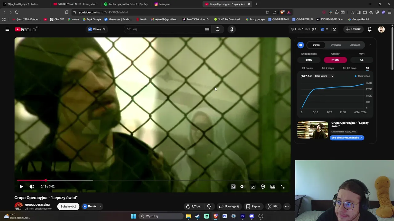The width and height of the screenshot is (394, 221).
Task: Select the 1st 28 days range
Action: [349, 68]
